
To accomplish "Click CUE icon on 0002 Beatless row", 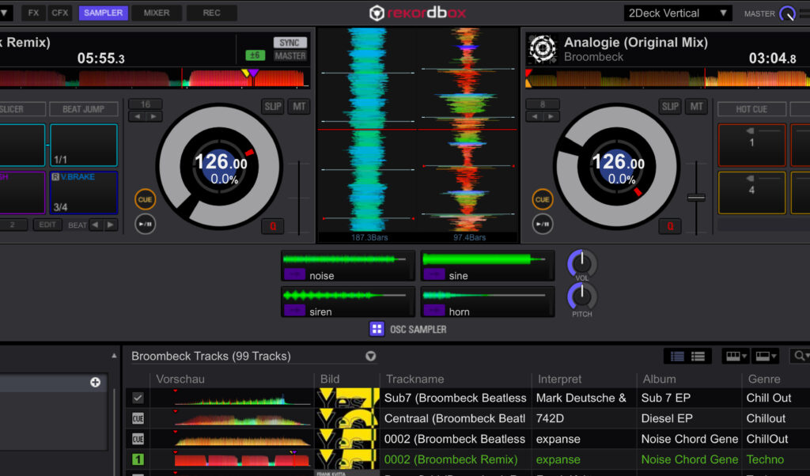I will [138, 439].
